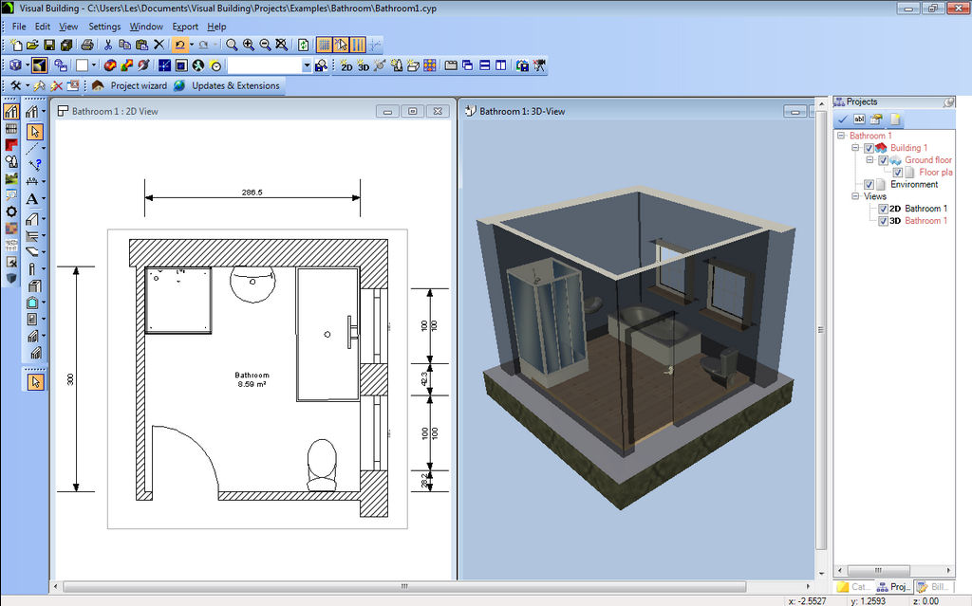
Task: Uncheck the Environment checkbox
Action: 869,185
